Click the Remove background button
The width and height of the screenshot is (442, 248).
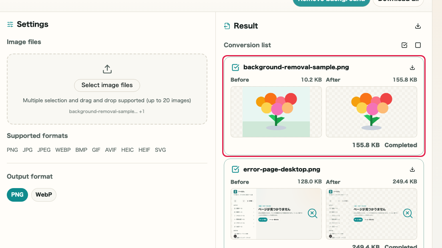331,2
